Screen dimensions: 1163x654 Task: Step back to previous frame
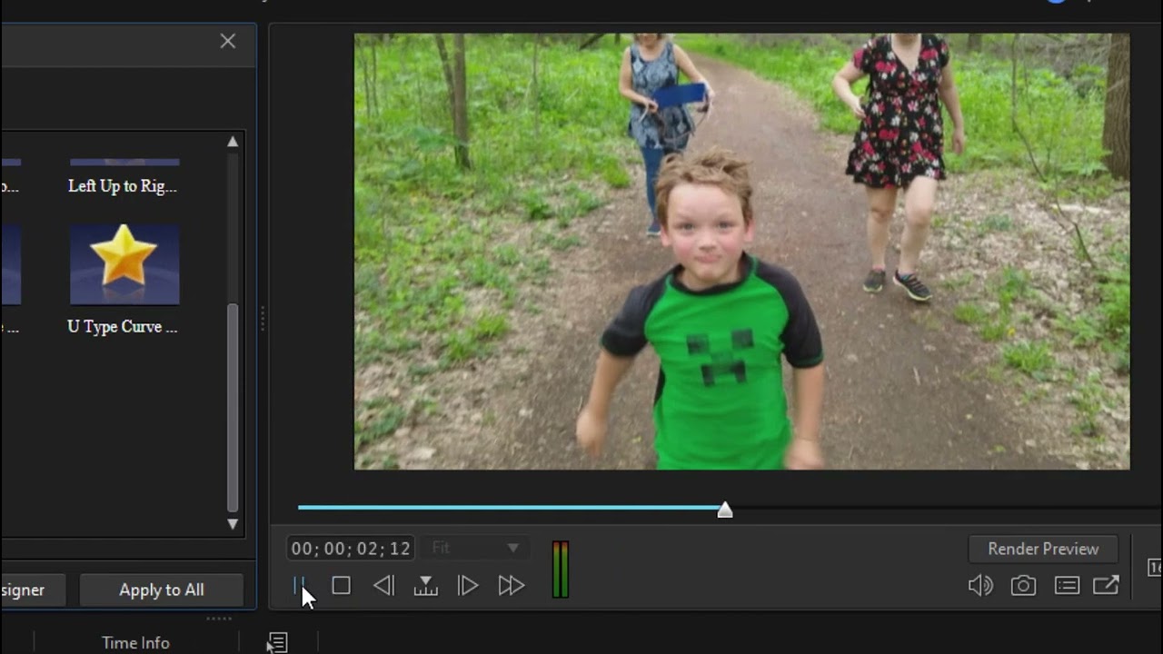(383, 586)
